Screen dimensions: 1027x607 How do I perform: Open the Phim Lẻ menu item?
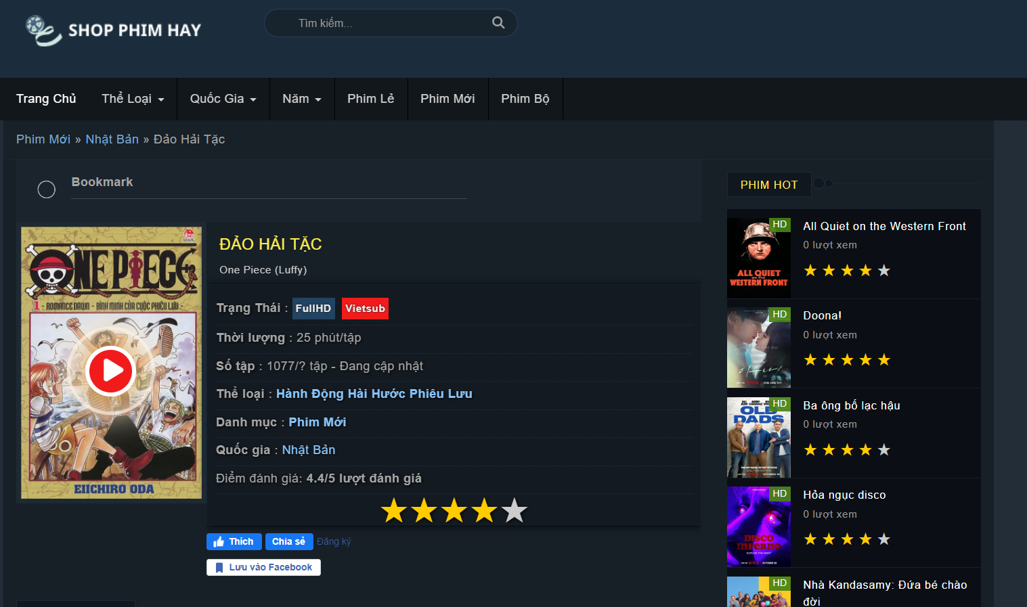[x=371, y=99]
